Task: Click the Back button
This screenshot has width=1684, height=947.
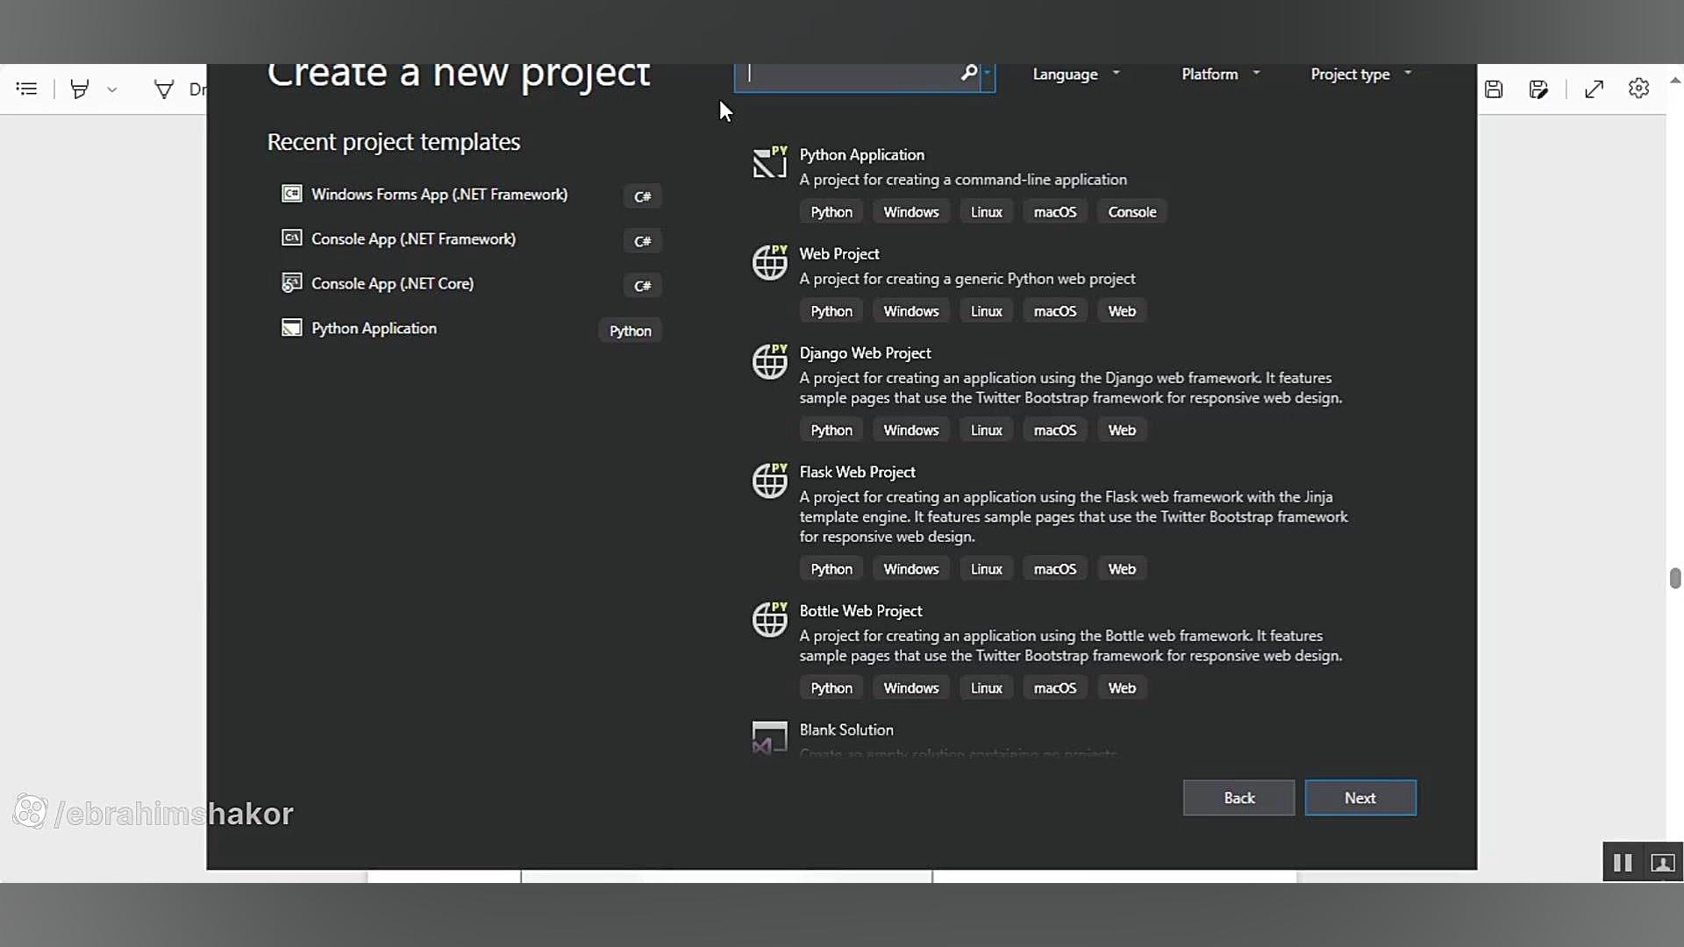Action: point(1238,798)
